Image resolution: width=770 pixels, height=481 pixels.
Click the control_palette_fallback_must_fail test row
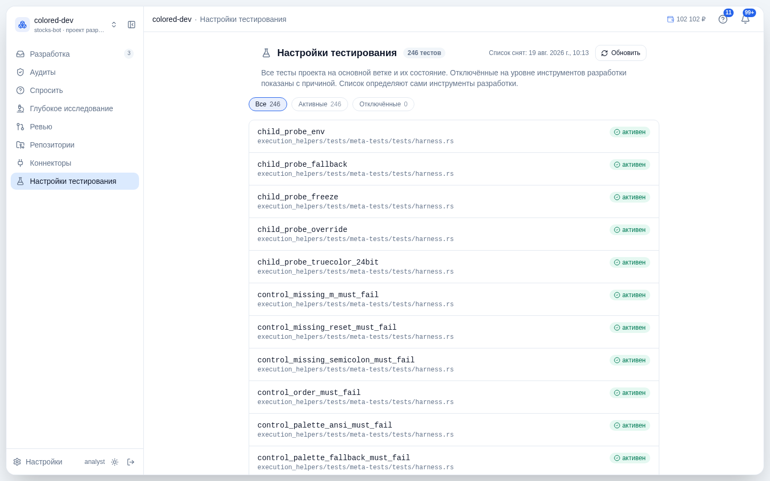454,461
